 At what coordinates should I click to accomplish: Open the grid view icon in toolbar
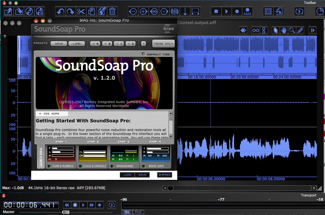(268, 11)
